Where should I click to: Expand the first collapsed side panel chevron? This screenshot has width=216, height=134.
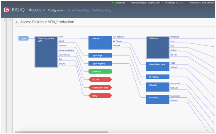pyautogui.click(x=4, y=20)
